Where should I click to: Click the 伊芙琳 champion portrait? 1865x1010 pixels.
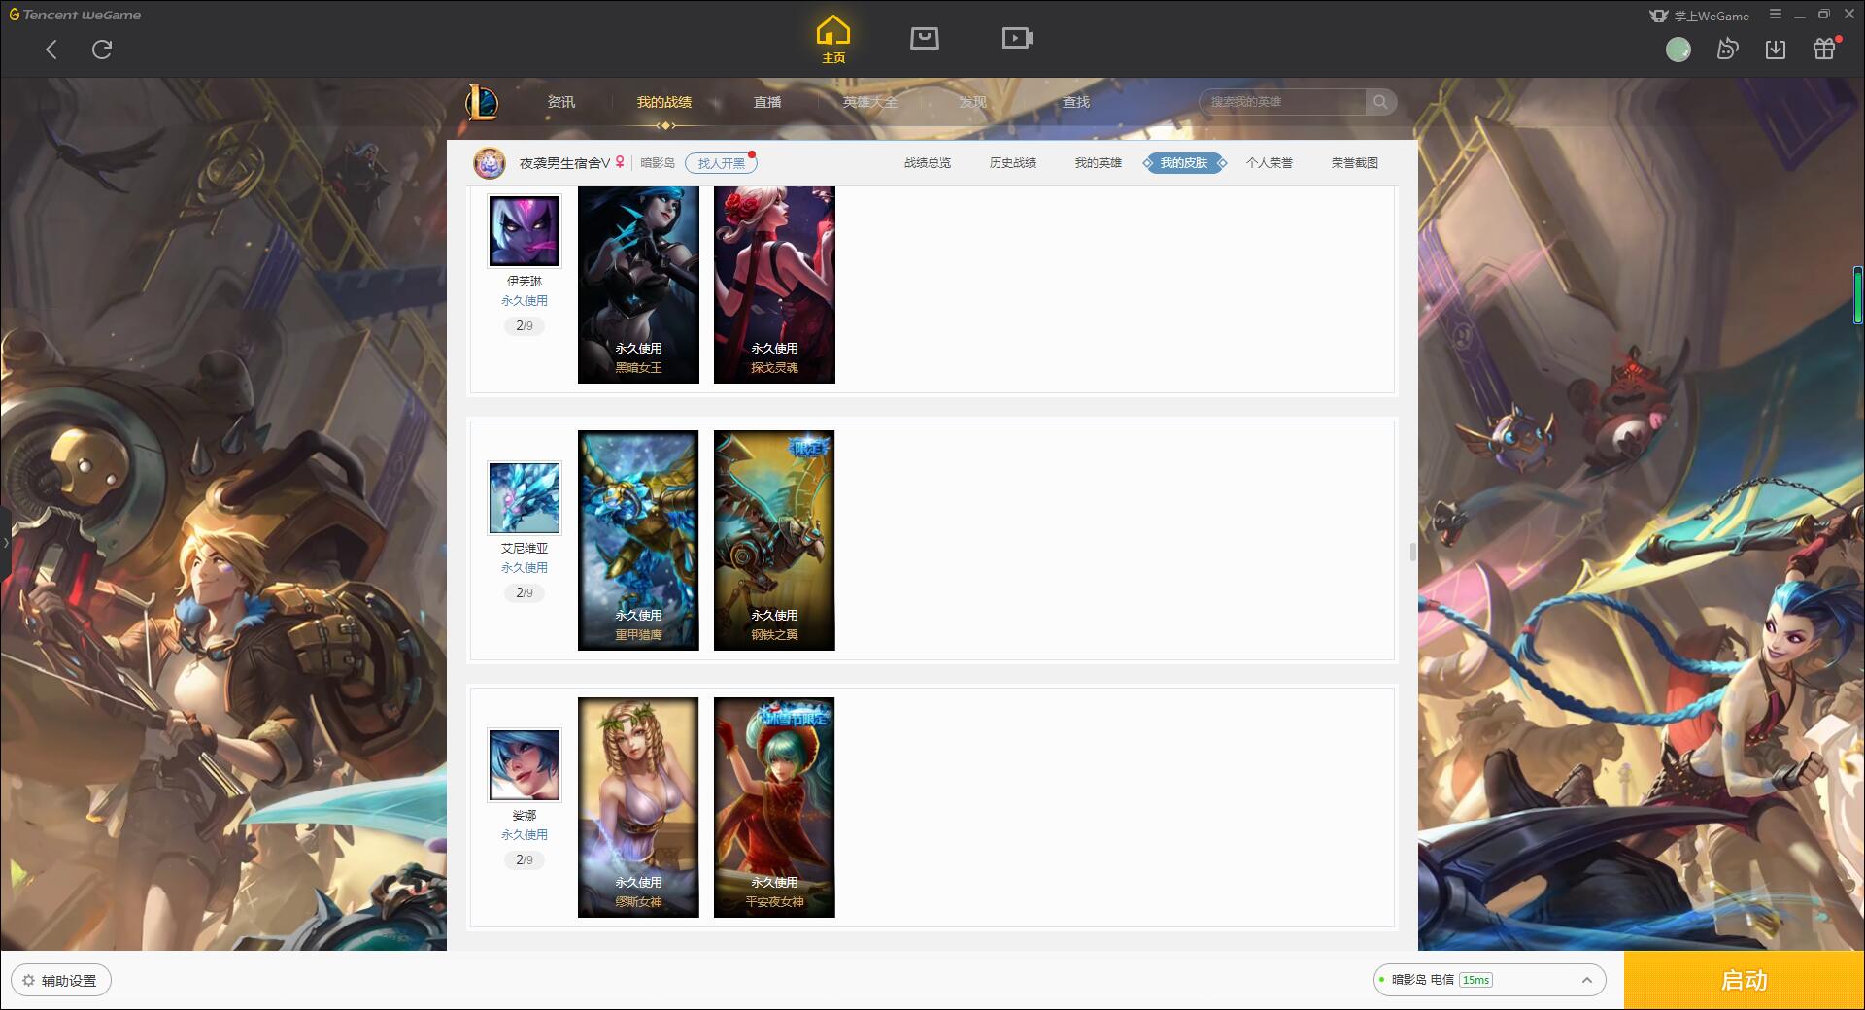pyautogui.click(x=525, y=231)
